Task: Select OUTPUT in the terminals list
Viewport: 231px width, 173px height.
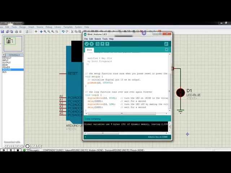Action: [13, 62]
